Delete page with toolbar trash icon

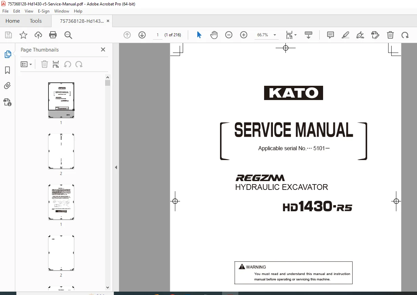(391, 35)
